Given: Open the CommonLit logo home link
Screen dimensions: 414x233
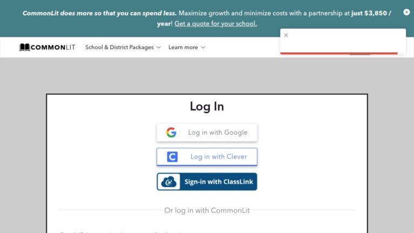Looking at the screenshot, I should [x=47, y=47].
